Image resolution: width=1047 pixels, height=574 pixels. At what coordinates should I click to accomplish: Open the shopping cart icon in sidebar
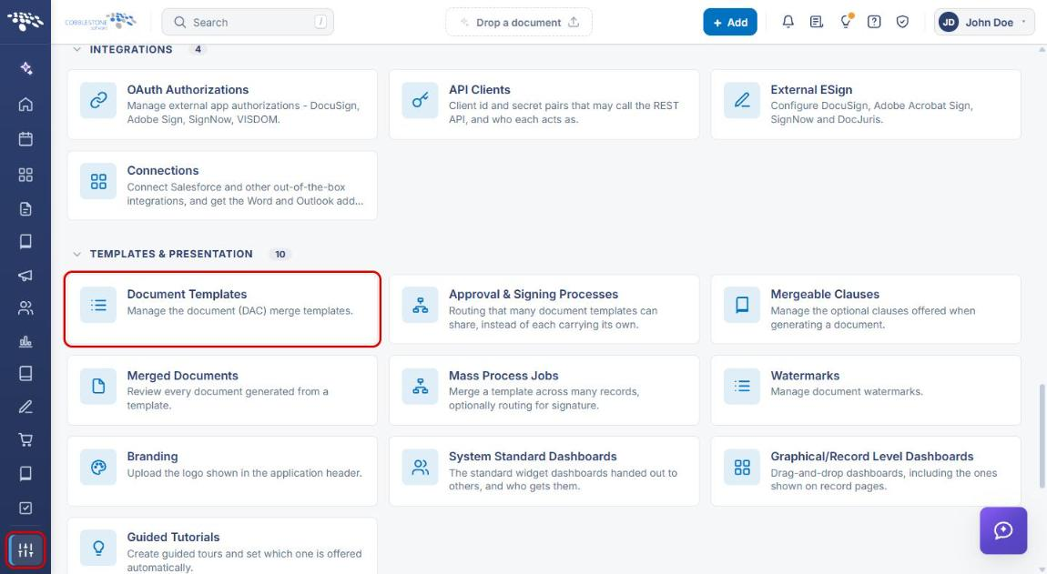pos(25,440)
